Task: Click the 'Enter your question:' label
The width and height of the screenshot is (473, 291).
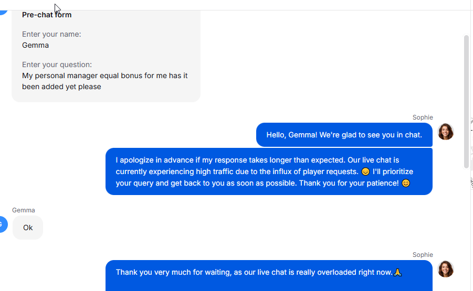Action: click(57, 64)
